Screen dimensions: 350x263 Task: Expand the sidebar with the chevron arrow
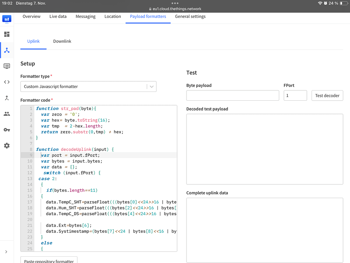[x=6, y=252]
